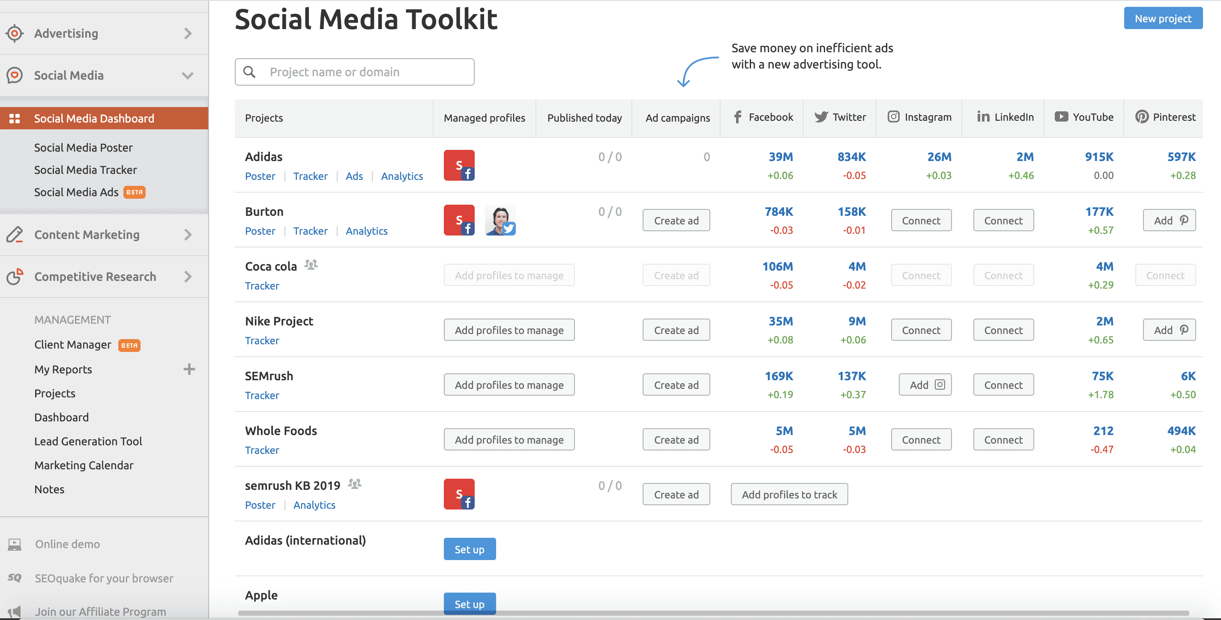Click the Social Media heart bubble icon

15,75
